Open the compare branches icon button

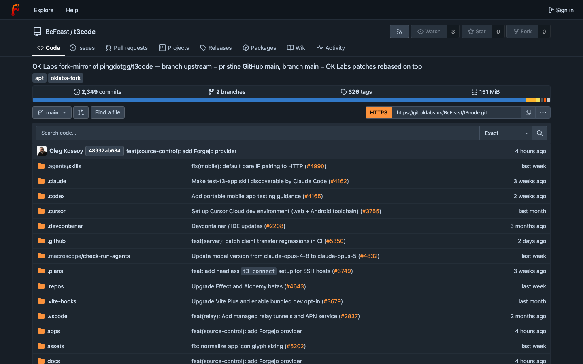[x=81, y=112]
